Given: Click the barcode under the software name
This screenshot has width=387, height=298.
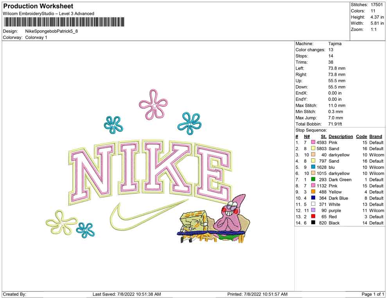Looking at the screenshot, I should point(64,22).
